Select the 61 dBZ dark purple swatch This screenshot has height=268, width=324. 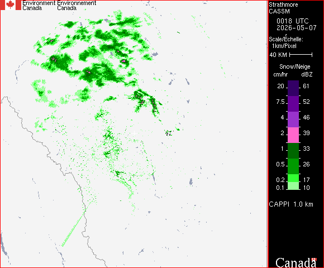tap(293, 88)
